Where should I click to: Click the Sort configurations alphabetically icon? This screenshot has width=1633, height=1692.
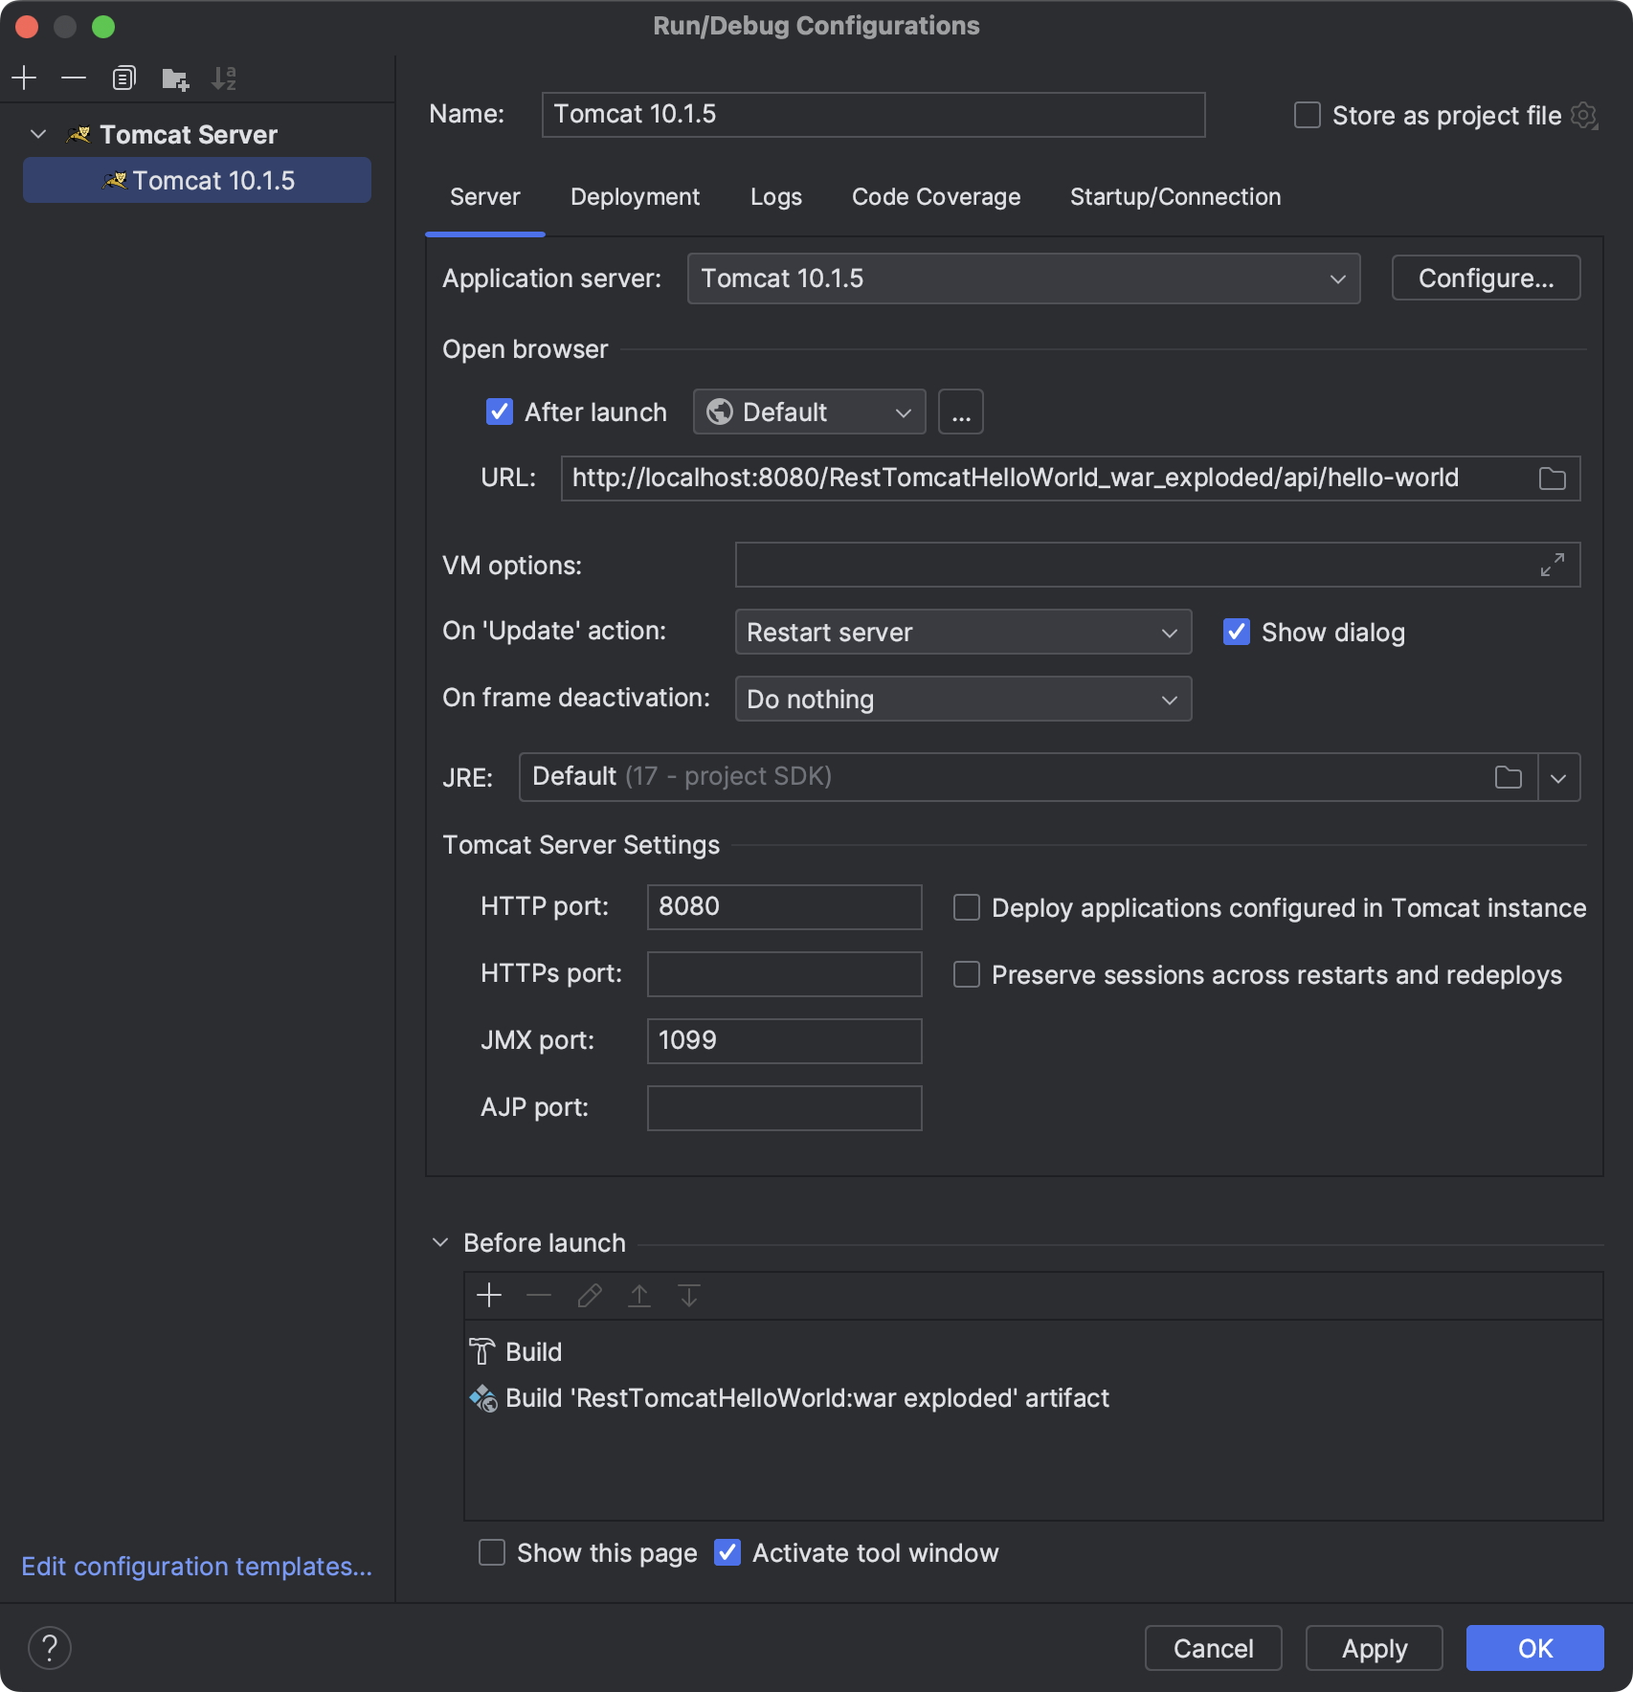point(224,78)
